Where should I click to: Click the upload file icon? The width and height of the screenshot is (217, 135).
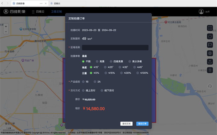(x=210, y=62)
